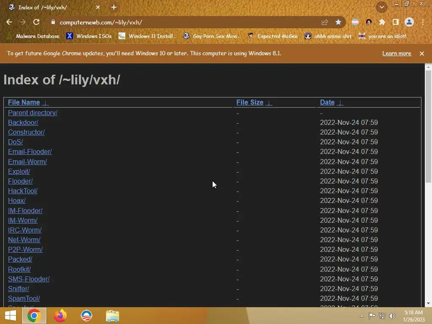Open the Extensions puzzle piece menu
432x324 pixels.
382,22
